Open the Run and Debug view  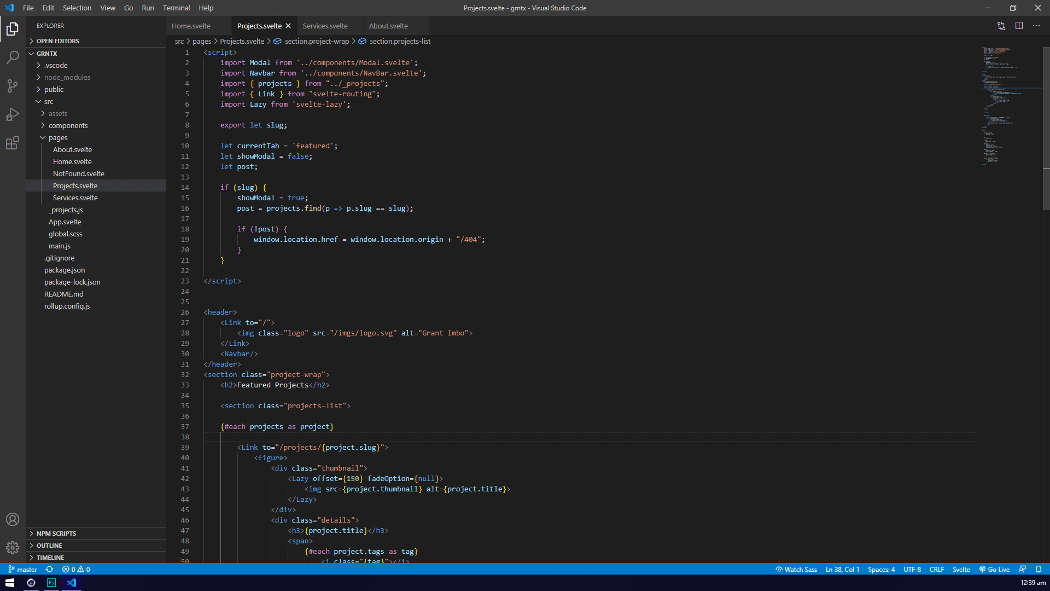[13, 114]
